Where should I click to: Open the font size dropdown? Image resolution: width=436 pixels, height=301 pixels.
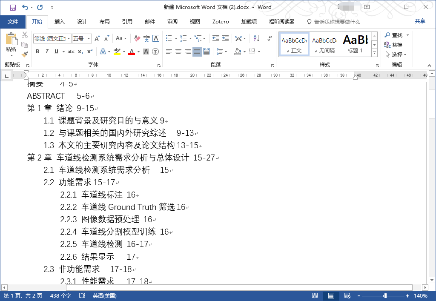click(89, 38)
